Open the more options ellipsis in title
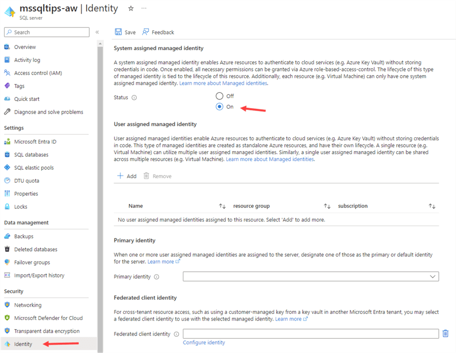Image resolution: width=456 pixels, height=353 pixels. (144, 8)
